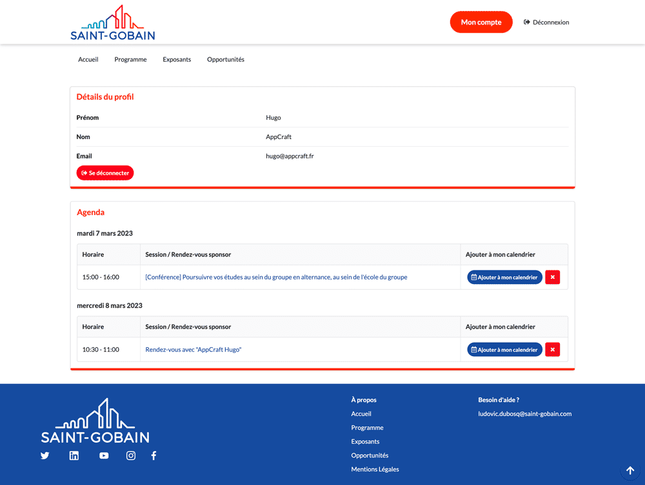Open the LinkedIn icon in footer

(74, 456)
